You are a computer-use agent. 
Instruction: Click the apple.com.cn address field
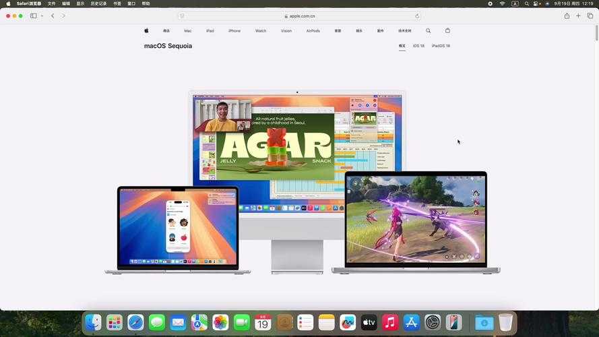pyautogui.click(x=299, y=16)
